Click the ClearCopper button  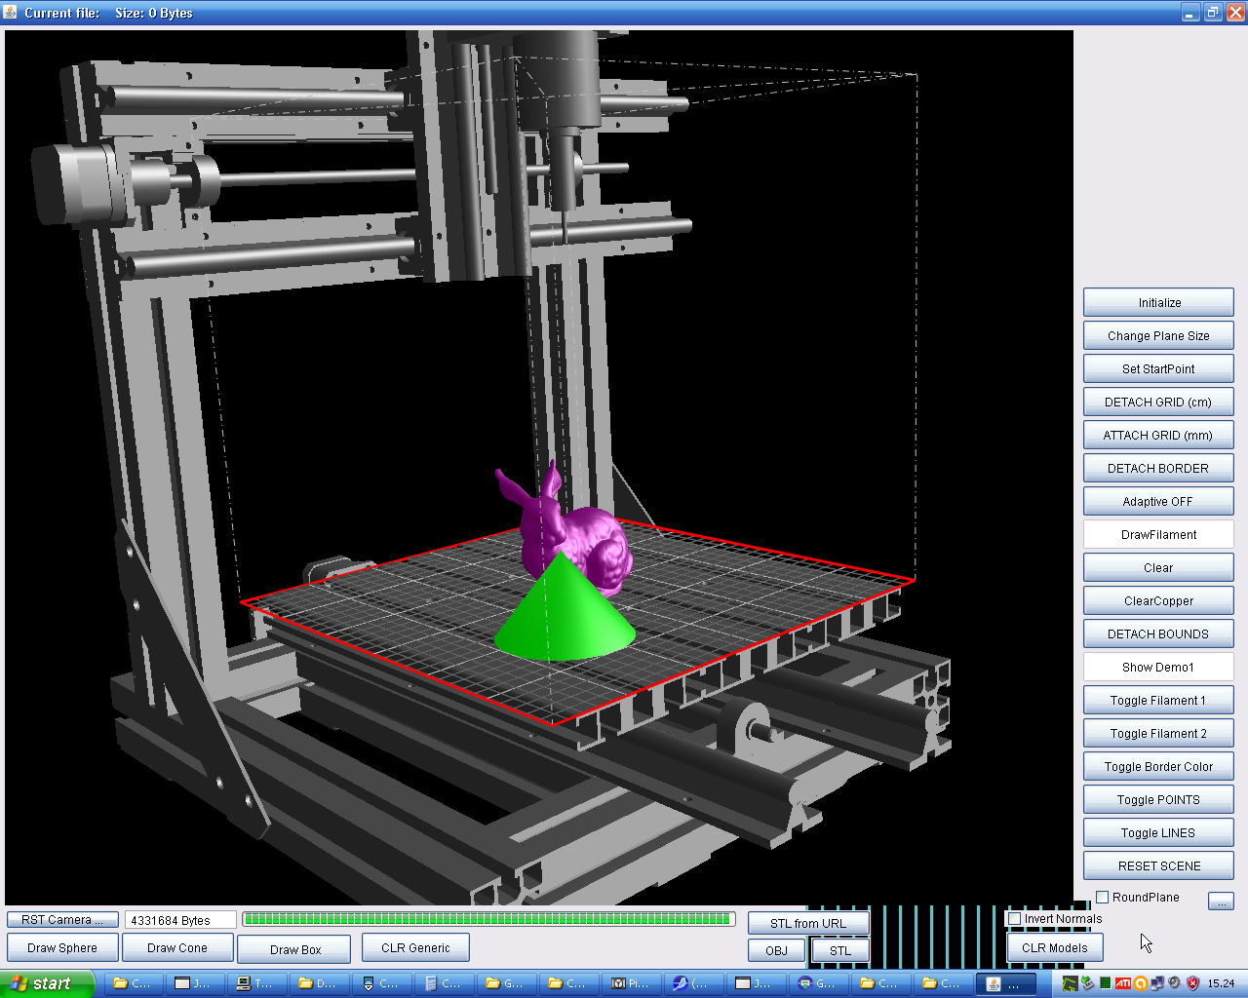(x=1158, y=600)
